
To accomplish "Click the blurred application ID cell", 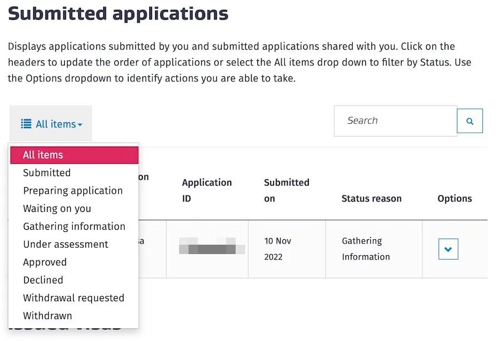I will pos(211,246).
